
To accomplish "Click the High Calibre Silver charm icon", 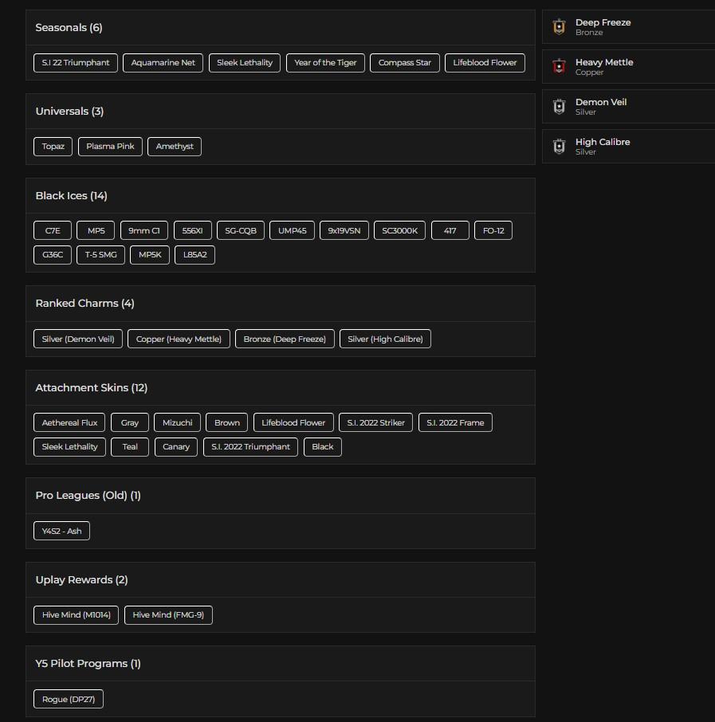I will coord(559,147).
